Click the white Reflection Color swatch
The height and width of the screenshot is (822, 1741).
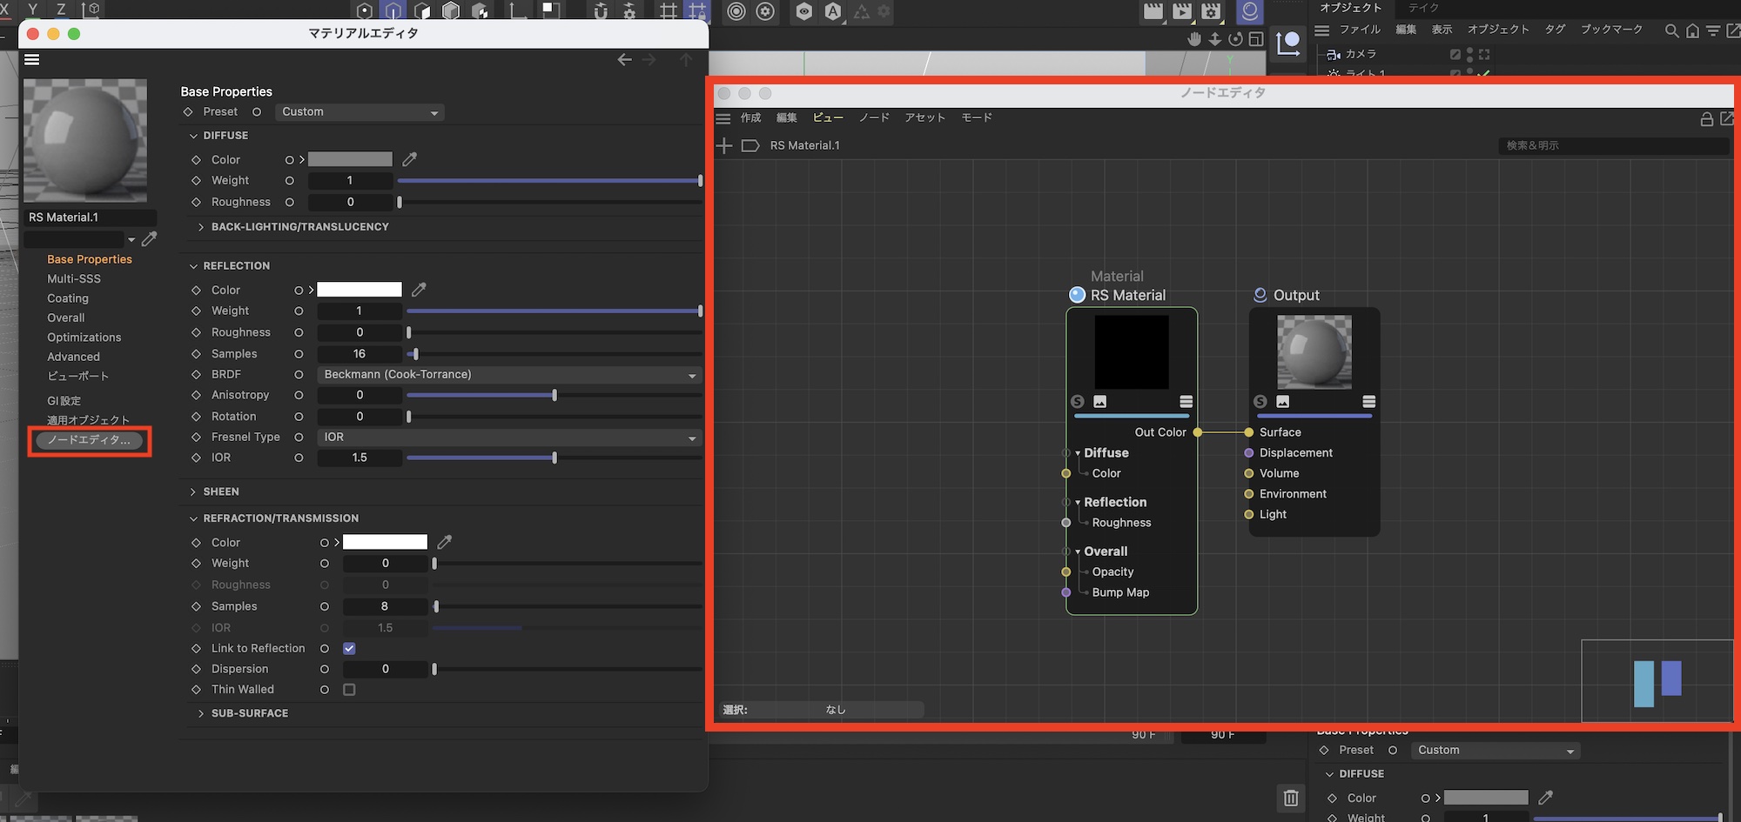tap(360, 290)
